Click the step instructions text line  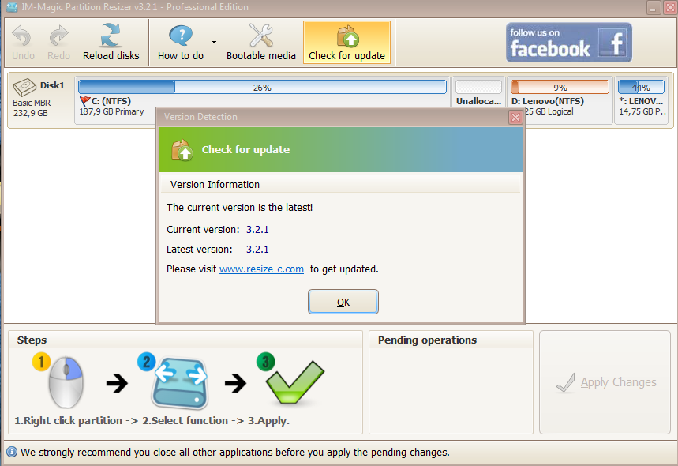(152, 420)
